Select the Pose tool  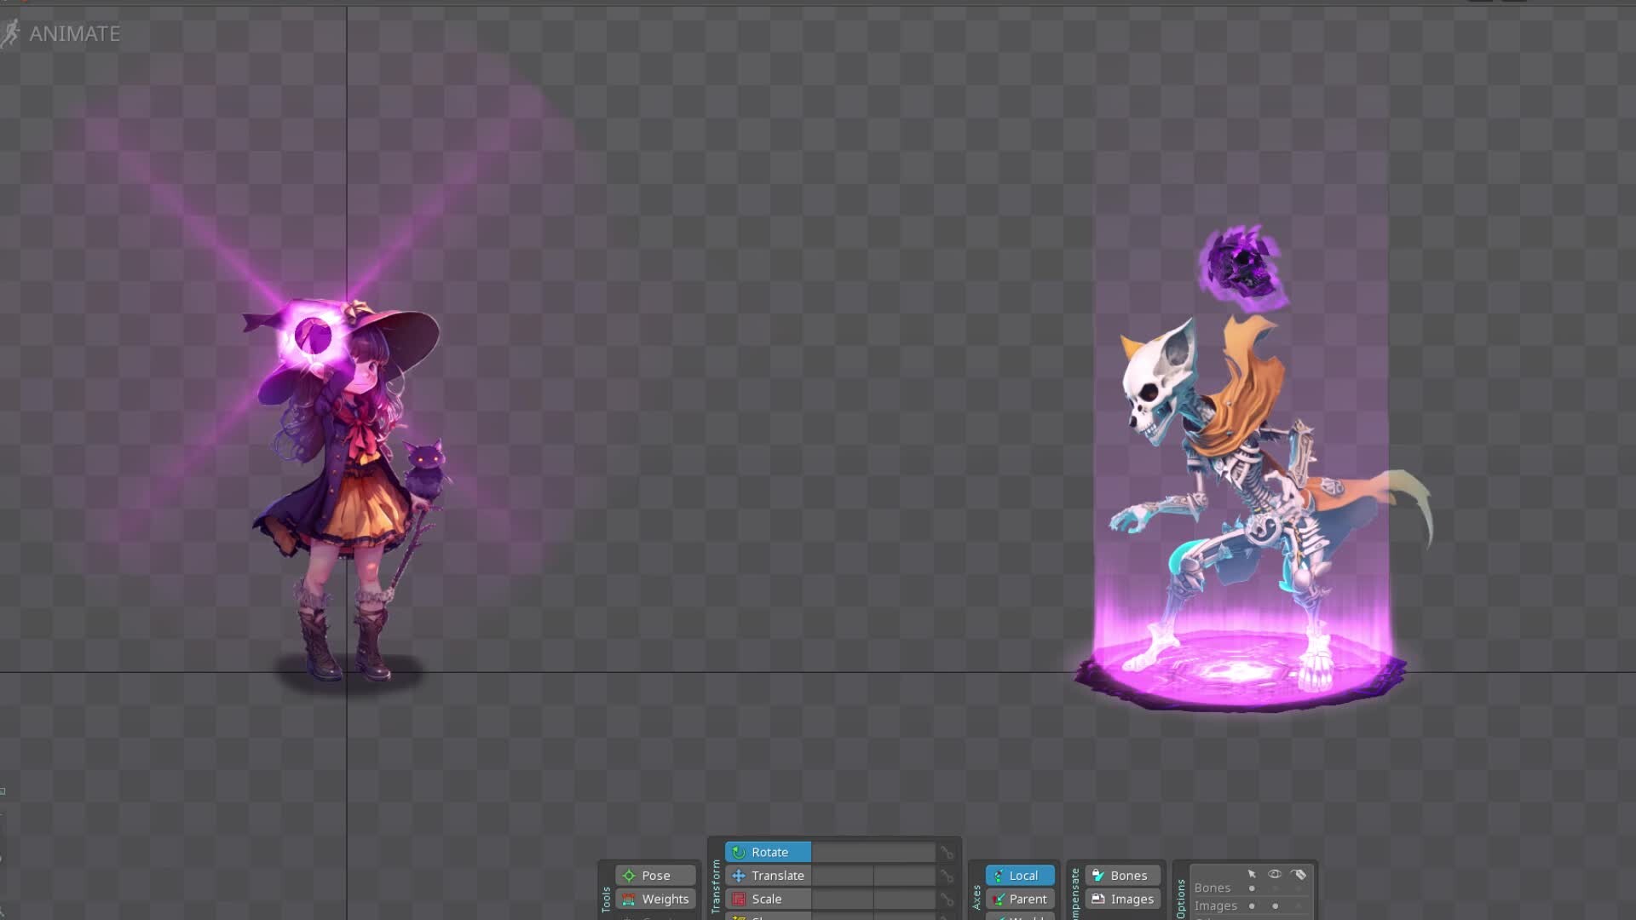pos(654,876)
